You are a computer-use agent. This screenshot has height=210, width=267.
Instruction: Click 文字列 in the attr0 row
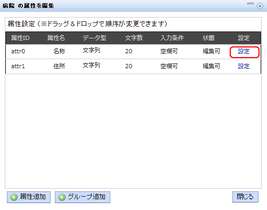click(x=91, y=51)
